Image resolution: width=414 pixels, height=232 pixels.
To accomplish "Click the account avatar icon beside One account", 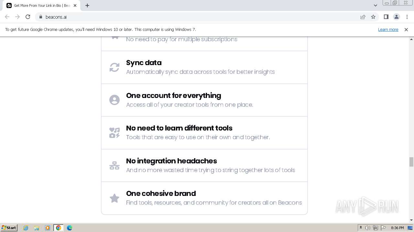I will click(114, 100).
